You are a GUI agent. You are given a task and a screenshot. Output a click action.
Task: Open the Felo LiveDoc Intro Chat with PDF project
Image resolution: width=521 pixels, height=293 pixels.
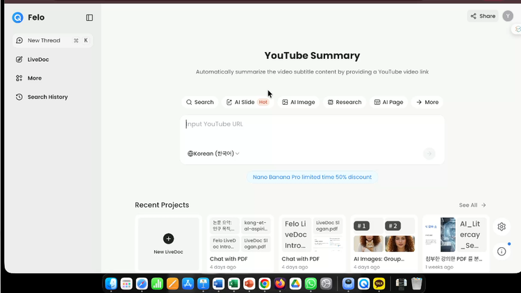pos(313,244)
